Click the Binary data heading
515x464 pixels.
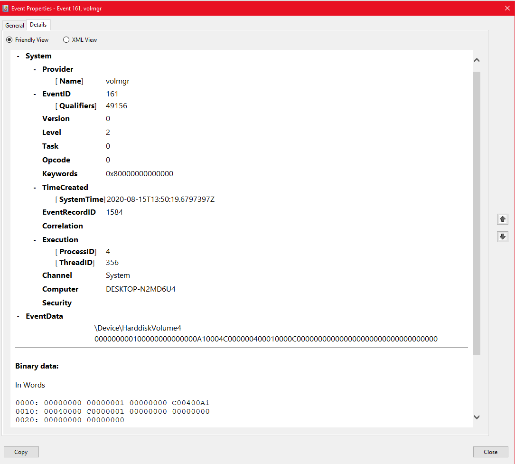pos(37,366)
